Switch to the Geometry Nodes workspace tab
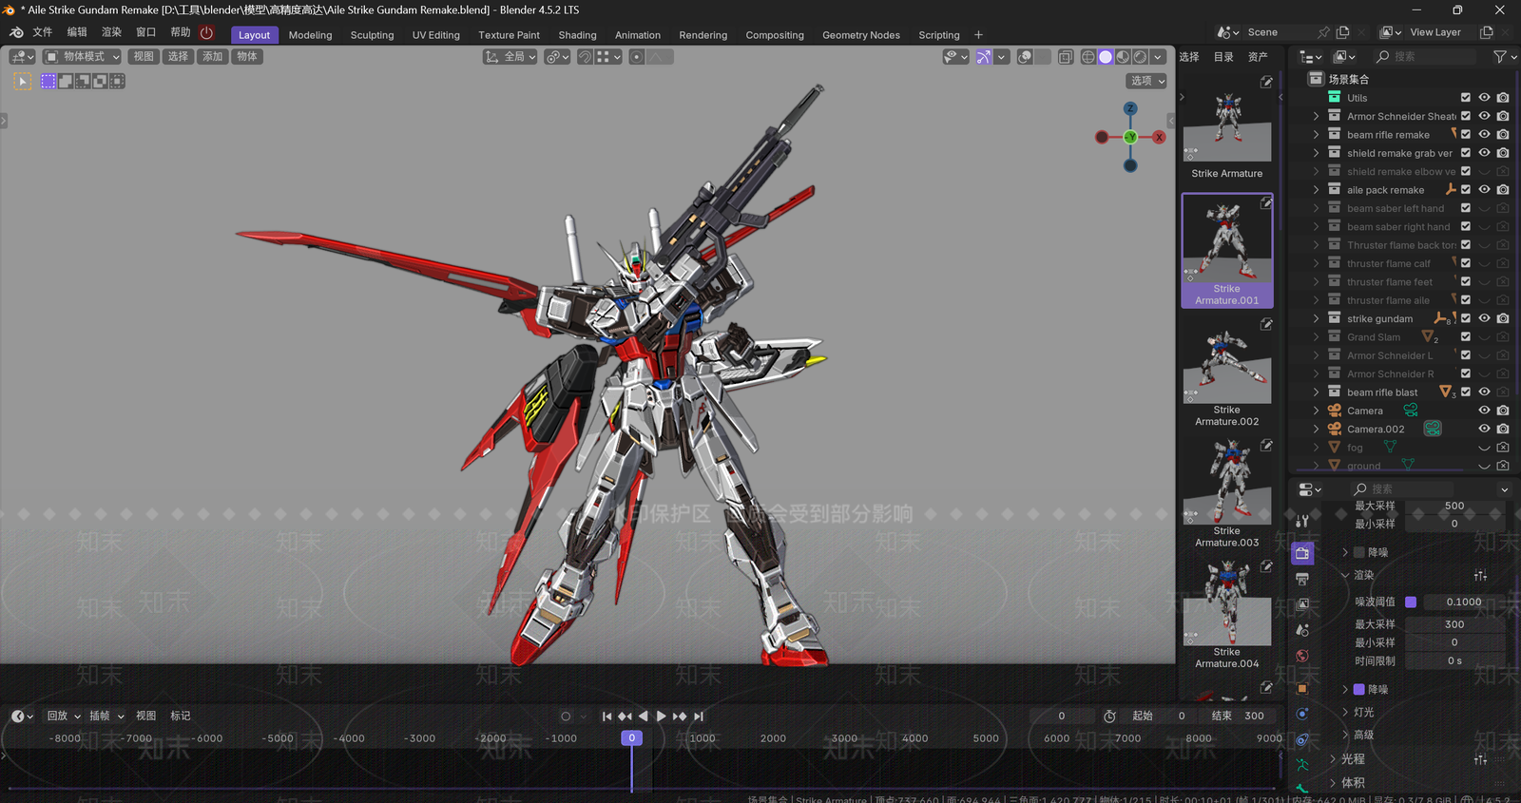This screenshot has height=803, width=1521. coord(860,35)
